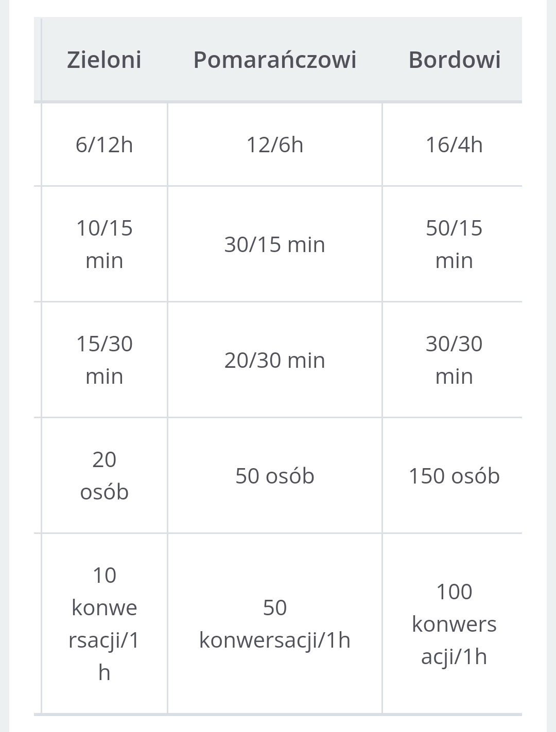
Task: Select the Pomarańczowi column header
Action: pyautogui.click(x=274, y=60)
